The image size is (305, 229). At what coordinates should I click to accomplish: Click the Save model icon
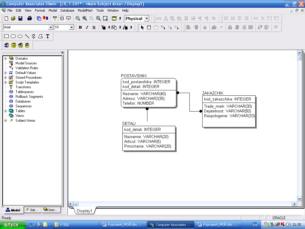click(20, 18)
